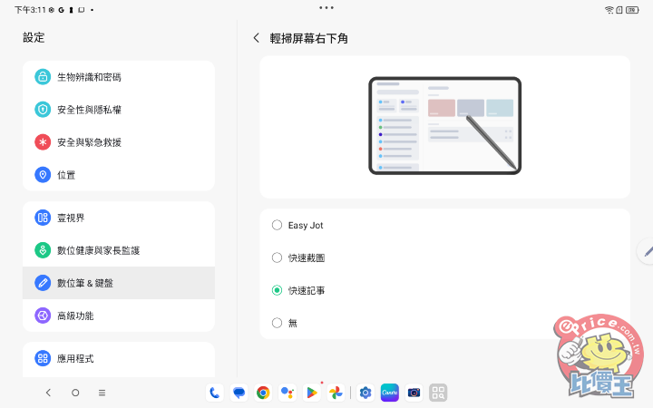This screenshot has height=408, width=653.
Task: Open 數位健康與家長監護 settings entry
Action: 119,250
